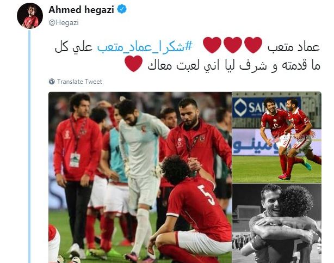Viewport: 334px width, 263px height.
Task: Click the blue verified badge
Action: [122, 9]
